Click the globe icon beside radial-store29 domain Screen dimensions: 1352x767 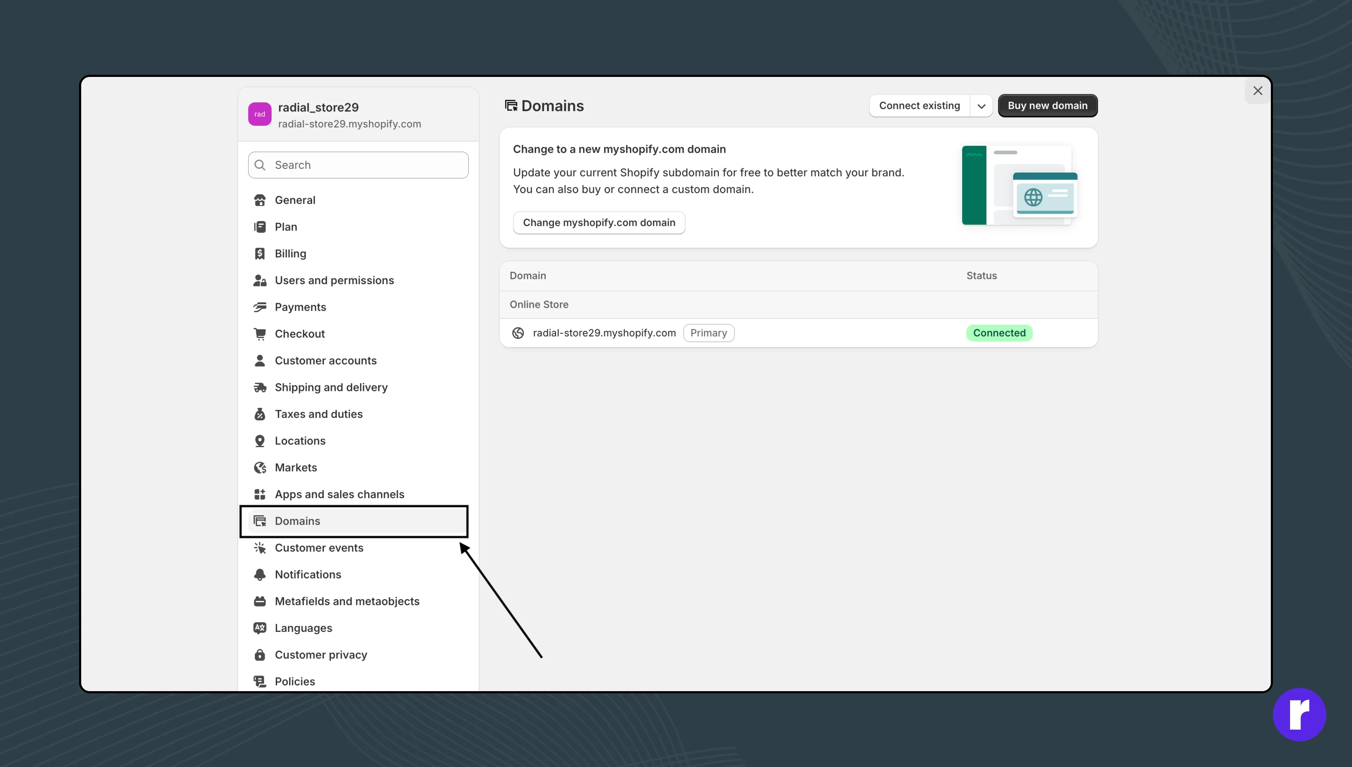tap(518, 333)
